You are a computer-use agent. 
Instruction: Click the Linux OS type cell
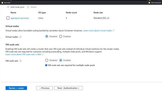(x=41, y=18)
